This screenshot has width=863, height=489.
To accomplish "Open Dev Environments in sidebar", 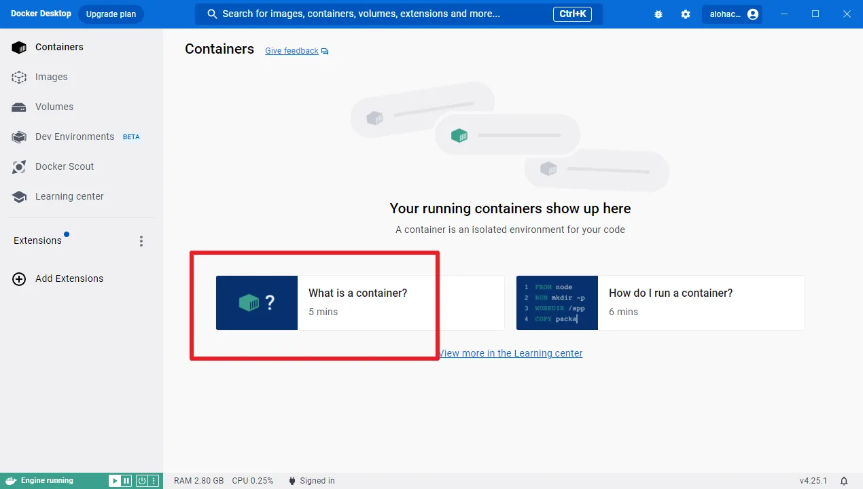I will 82,137.
